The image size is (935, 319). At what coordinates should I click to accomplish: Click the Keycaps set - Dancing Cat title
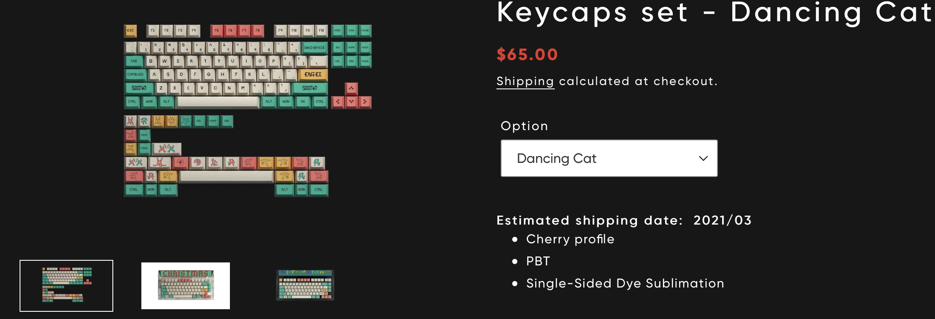(714, 13)
